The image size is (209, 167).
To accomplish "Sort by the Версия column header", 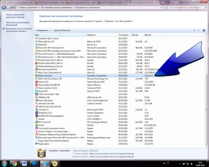I will pyautogui.click(x=154, y=35).
